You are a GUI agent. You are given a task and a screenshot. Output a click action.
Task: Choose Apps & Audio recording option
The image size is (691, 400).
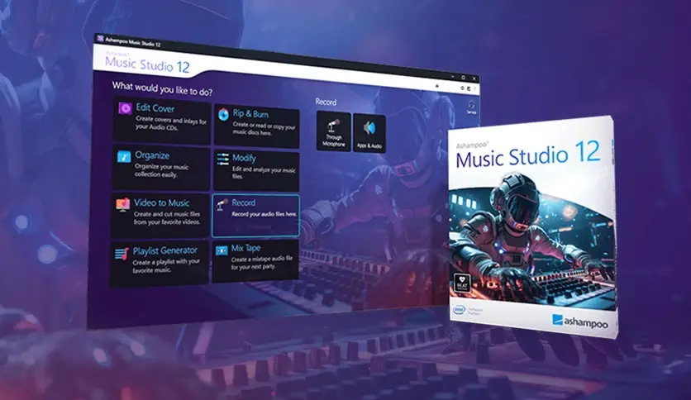(x=369, y=134)
